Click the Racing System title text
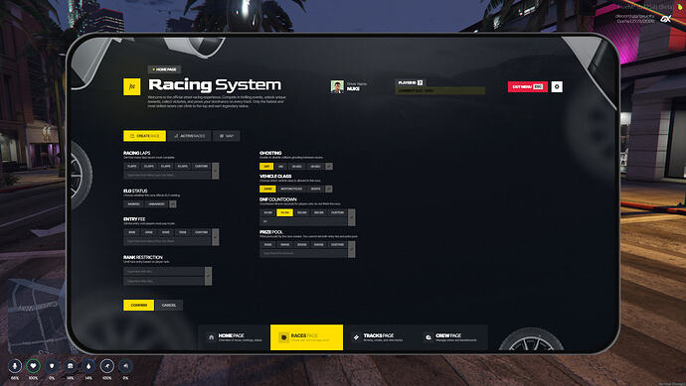This screenshot has height=386, width=686. tap(215, 84)
